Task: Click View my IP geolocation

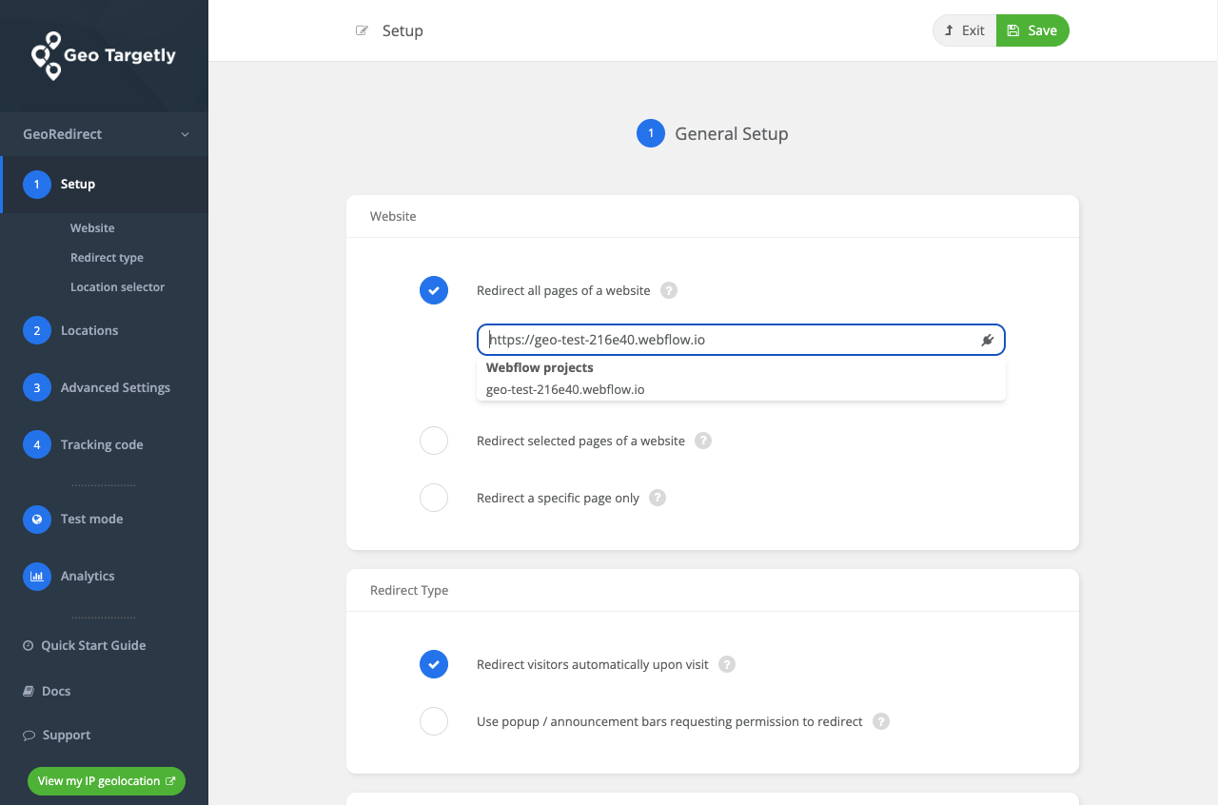Action: (x=106, y=780)
